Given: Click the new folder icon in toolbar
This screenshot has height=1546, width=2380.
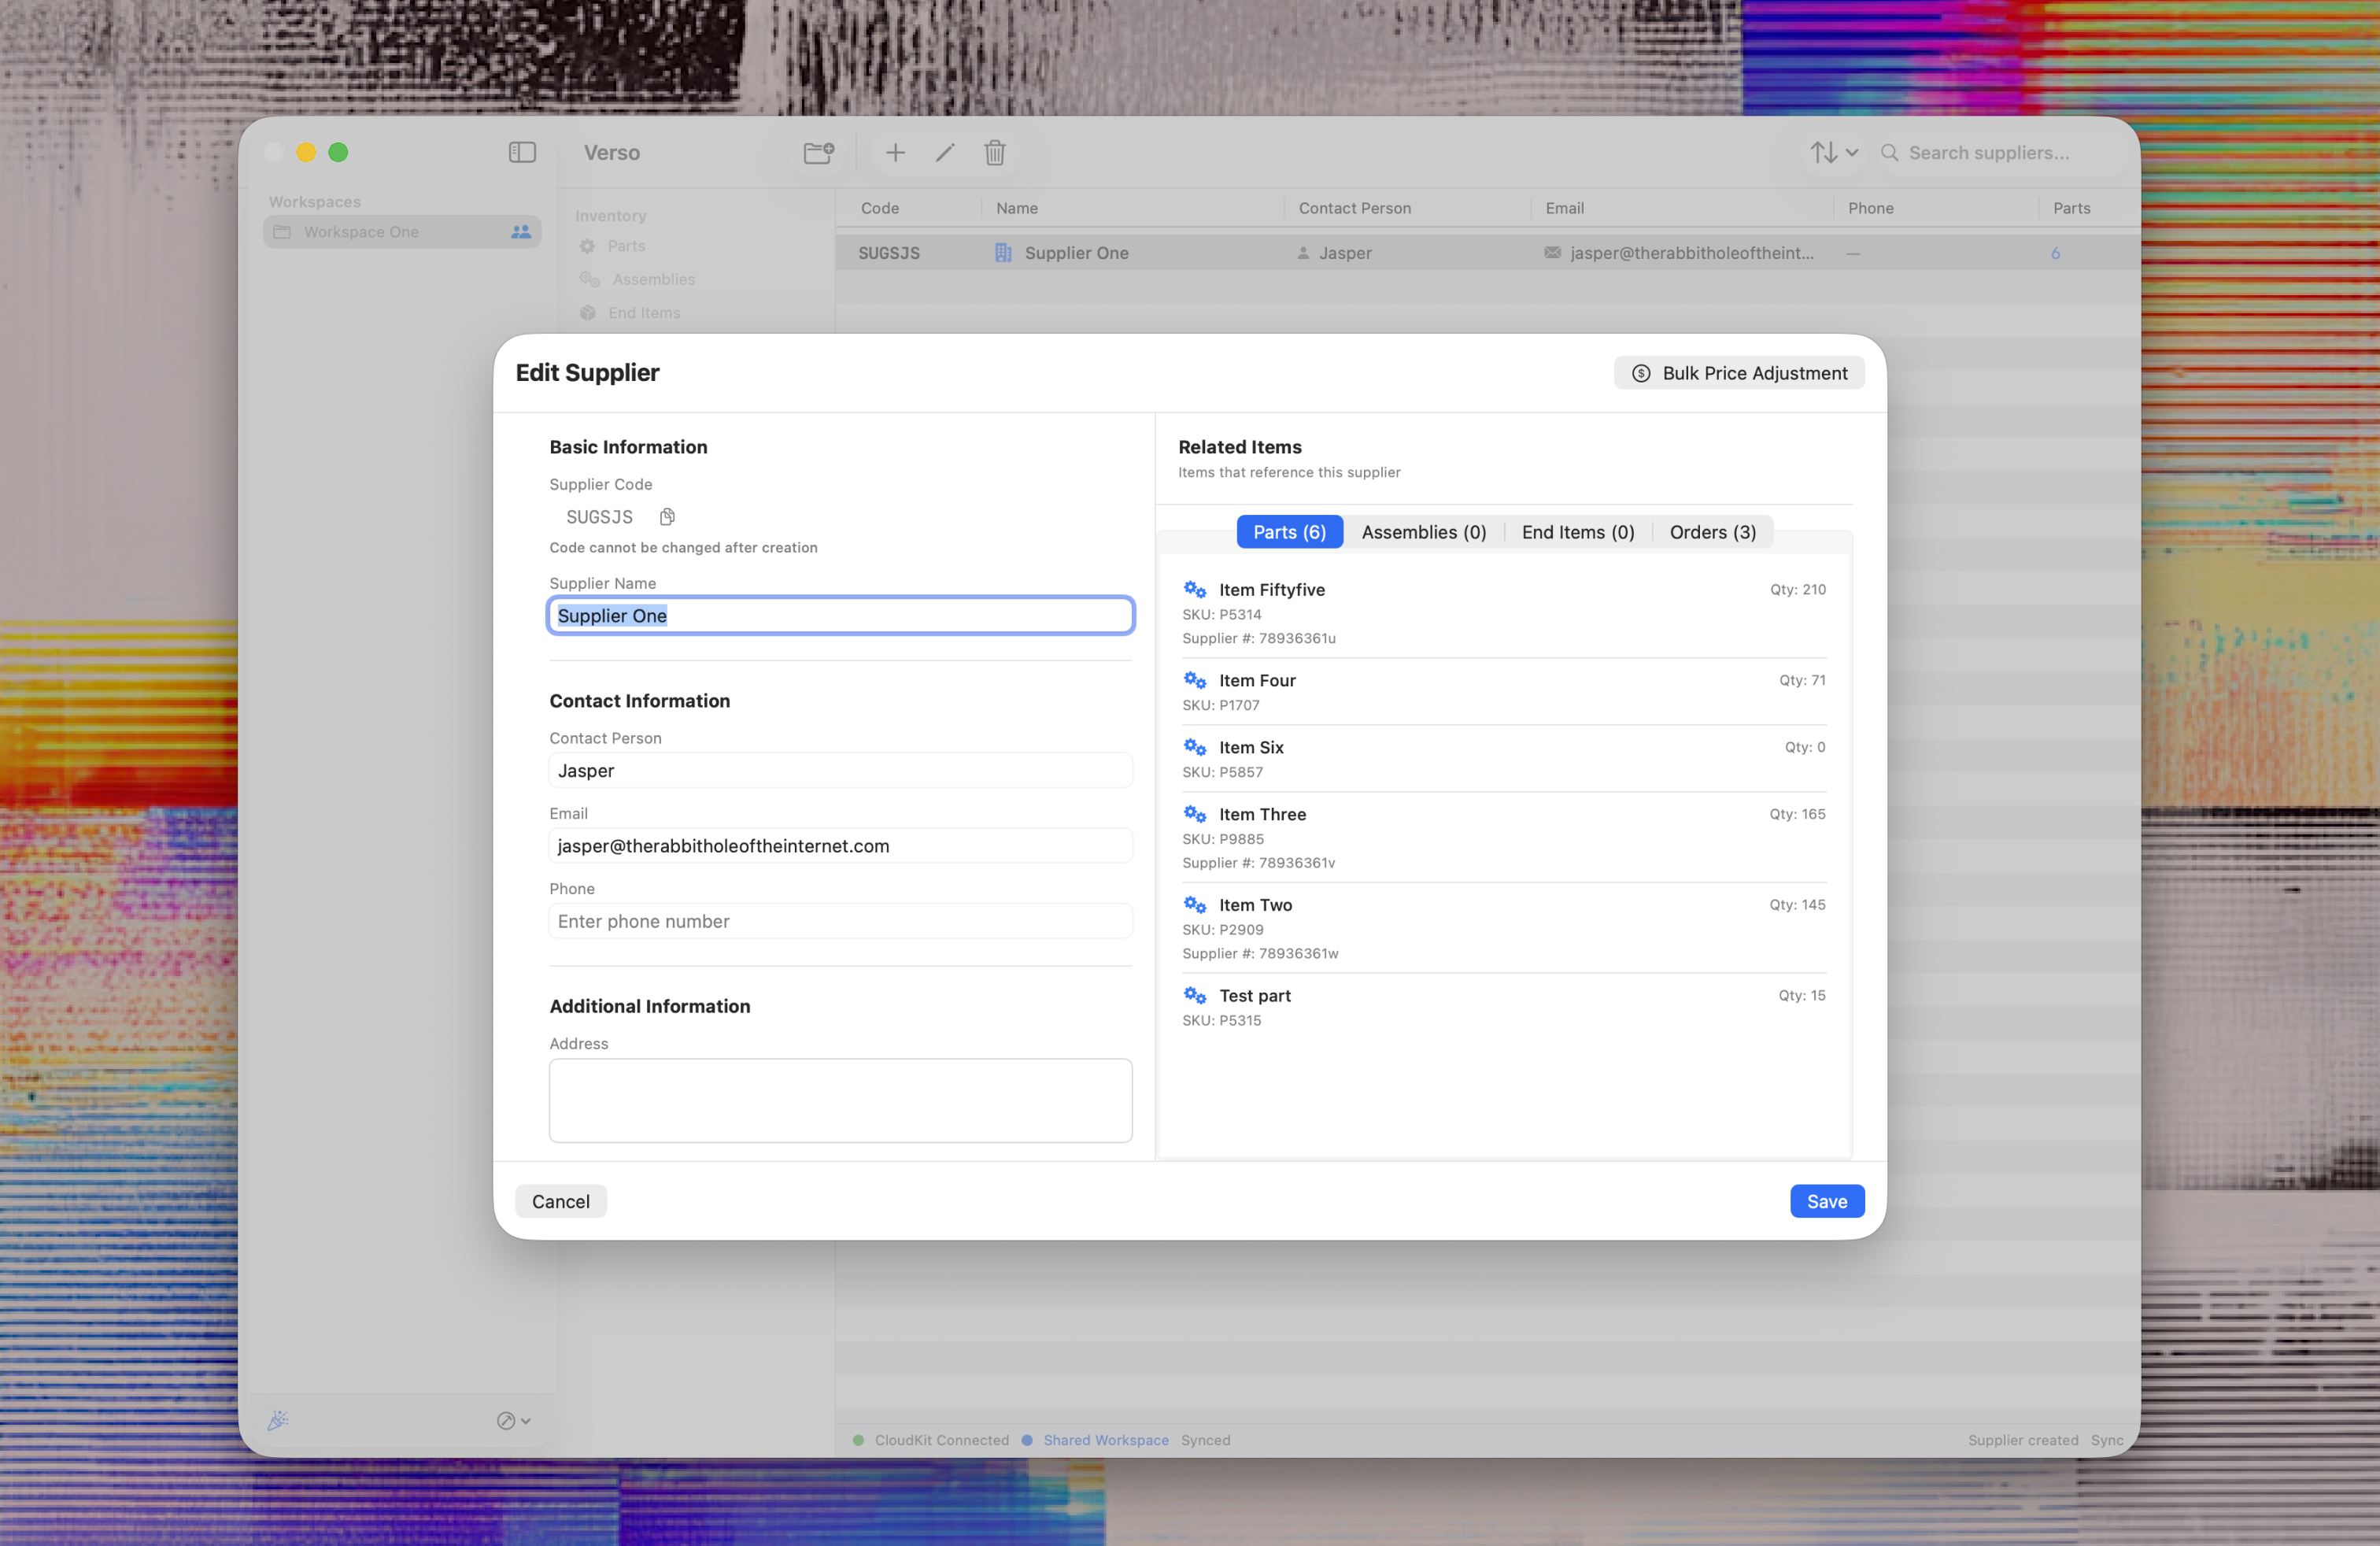Looking at the screenshot, I should coord(818,152).
